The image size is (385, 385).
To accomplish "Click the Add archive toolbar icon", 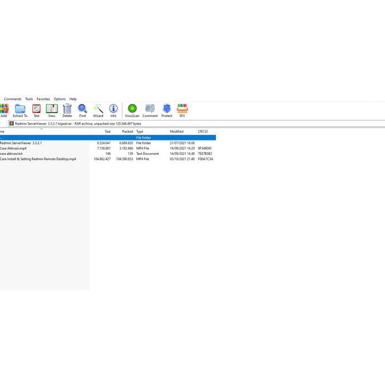I will 4,110.
